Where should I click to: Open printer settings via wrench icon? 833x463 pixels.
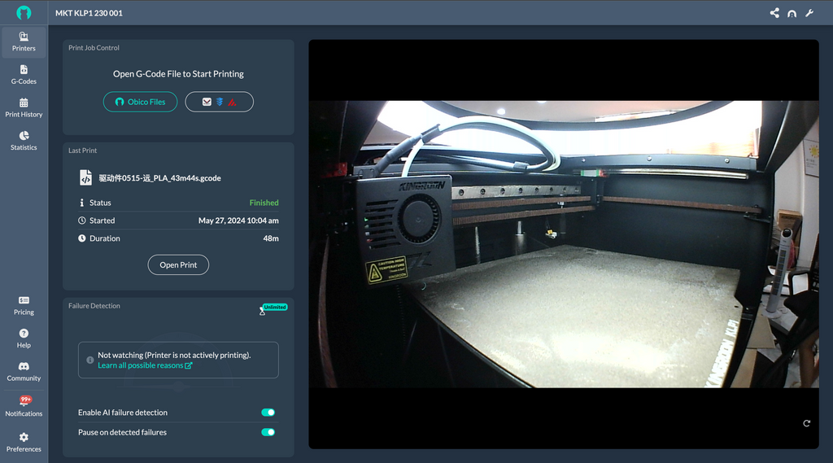(x=809, y=13)
